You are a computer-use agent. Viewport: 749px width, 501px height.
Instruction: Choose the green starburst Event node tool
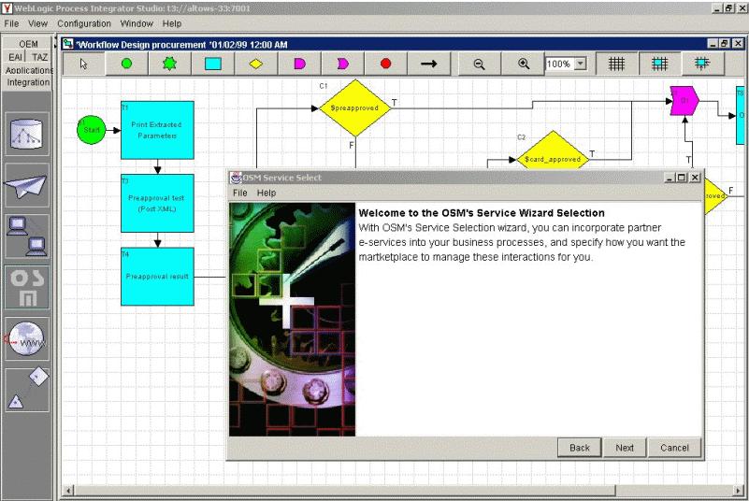(x=169, y=64)
